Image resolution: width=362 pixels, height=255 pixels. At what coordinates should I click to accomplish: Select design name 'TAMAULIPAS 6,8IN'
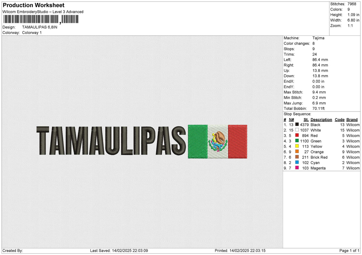click(x=40, y=27)
